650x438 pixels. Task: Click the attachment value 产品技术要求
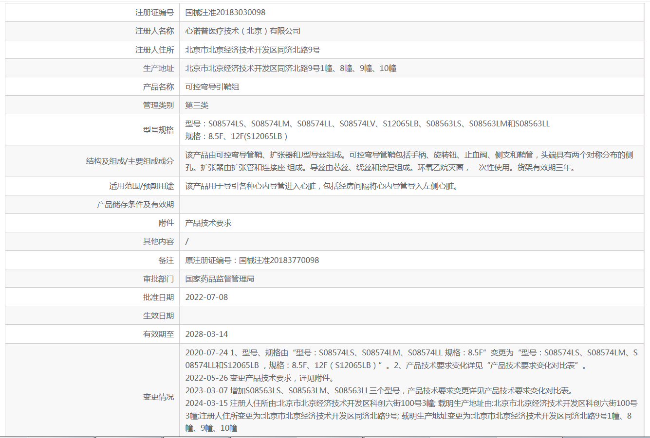pyautogui.click(x=208, y=223)
